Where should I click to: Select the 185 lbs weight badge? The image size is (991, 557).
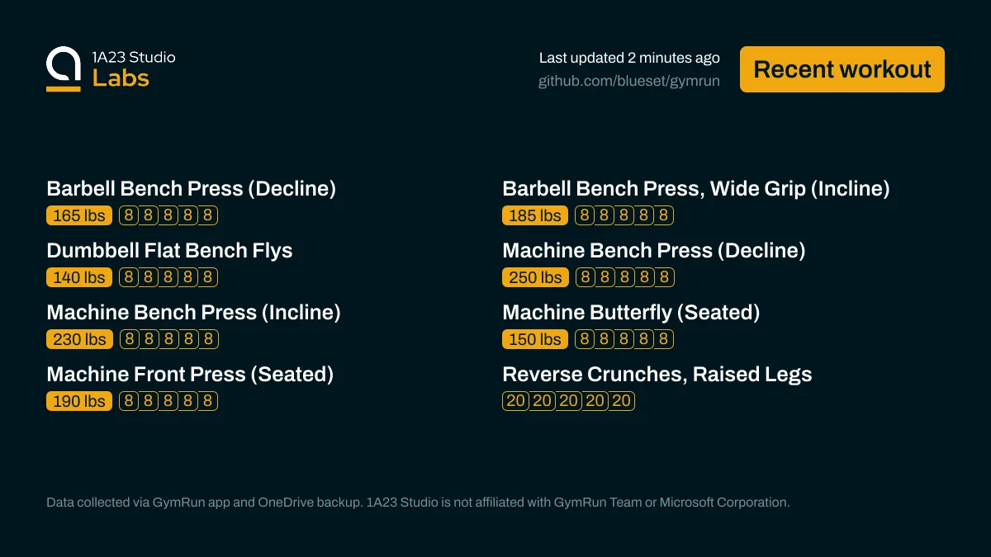(535, 215)
